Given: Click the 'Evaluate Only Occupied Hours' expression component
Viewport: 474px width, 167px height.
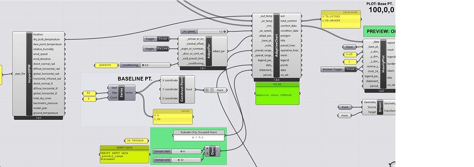Looking at the screenshot, I should coord(199,136).
